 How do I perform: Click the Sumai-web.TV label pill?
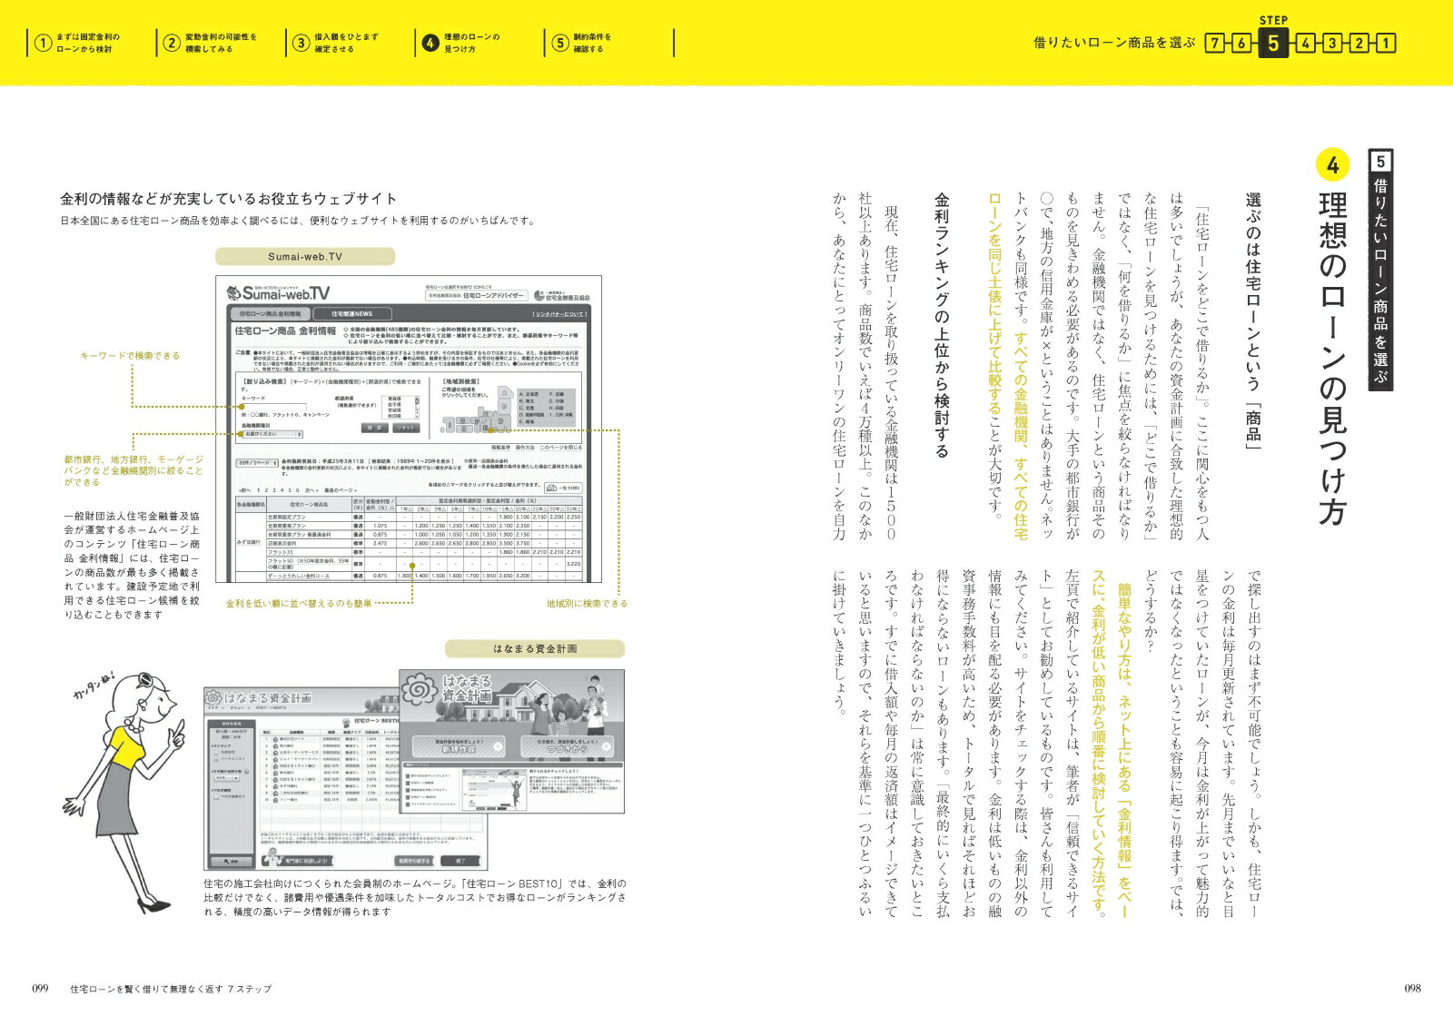[305, 257]
